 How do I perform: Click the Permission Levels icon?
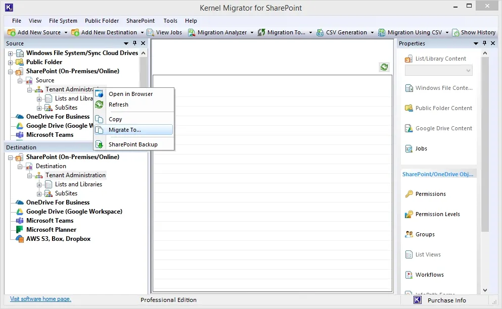(x=409, y=214)
